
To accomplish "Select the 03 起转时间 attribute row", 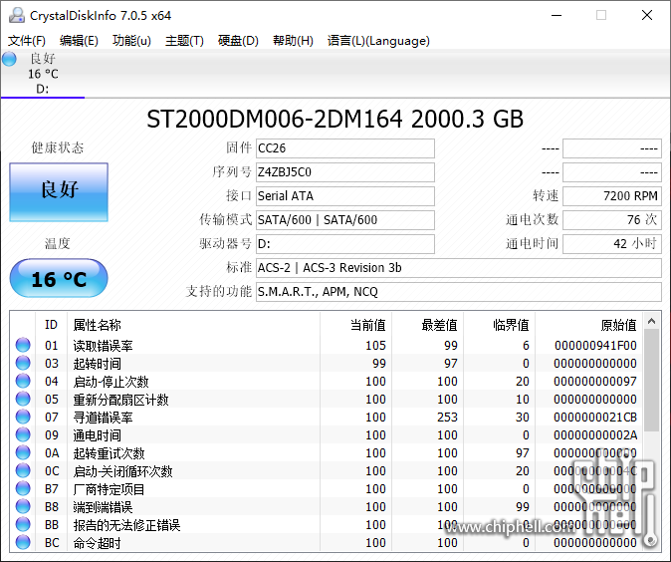I will click(x=199, y=364).
